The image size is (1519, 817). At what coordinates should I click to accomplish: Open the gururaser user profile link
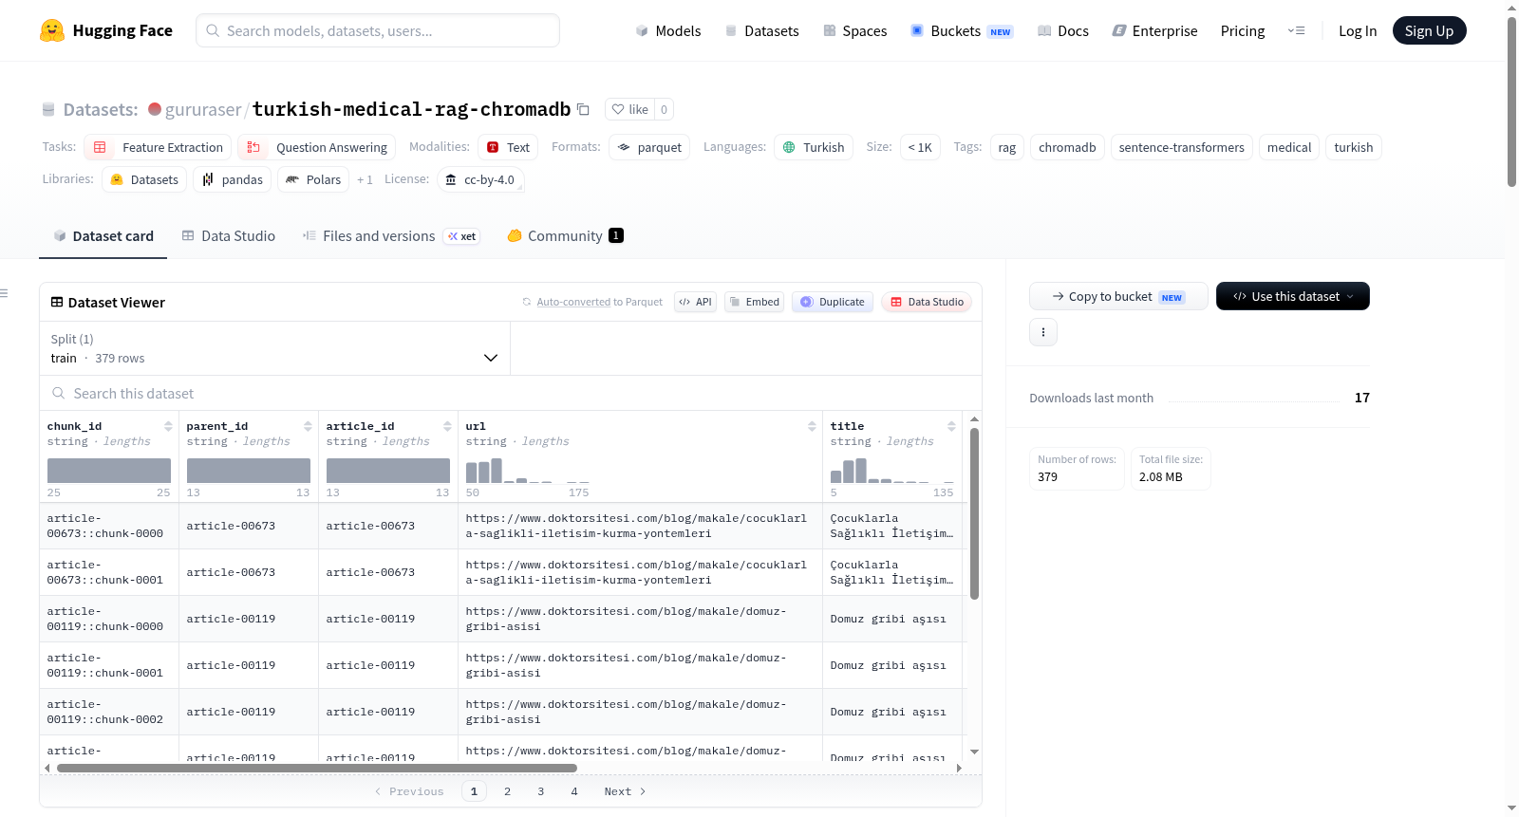tap(203, 110)
